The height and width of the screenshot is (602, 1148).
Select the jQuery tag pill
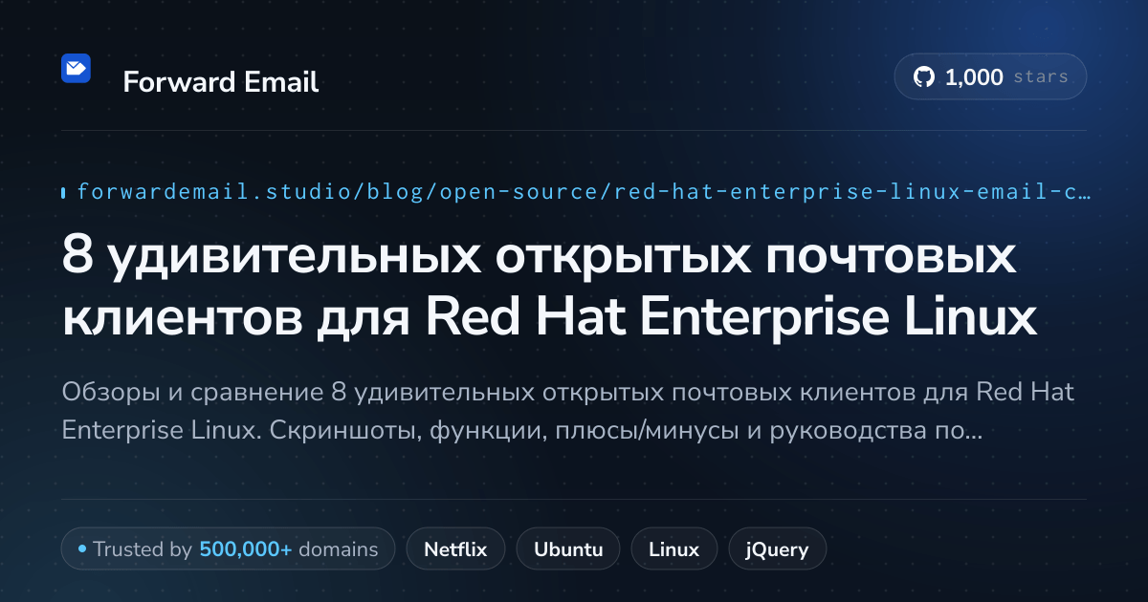click(x=777, y=549)
